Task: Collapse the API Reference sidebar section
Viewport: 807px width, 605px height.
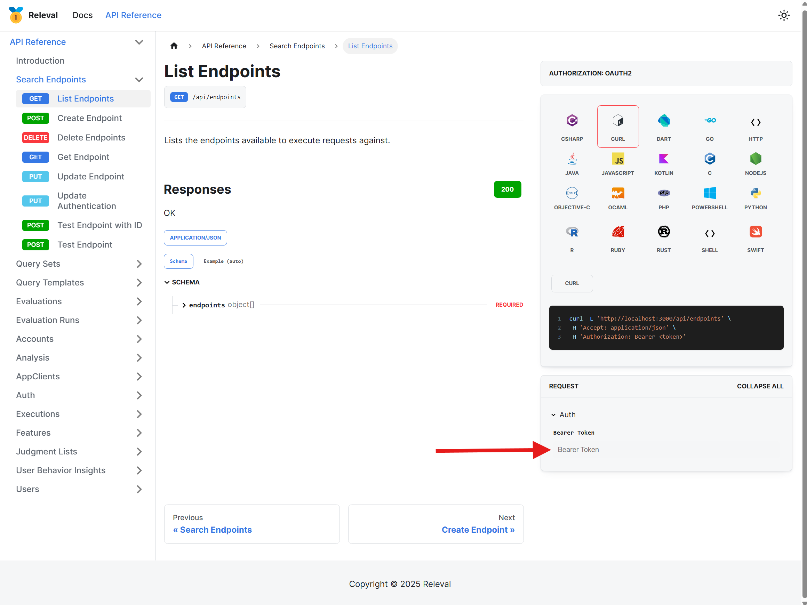Action: [x=139, y=42]
